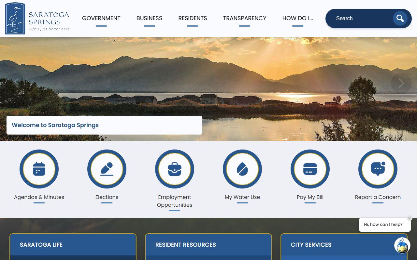Click the Report a Concern chat icon
The image size is (417, 260).
[378, 169]
